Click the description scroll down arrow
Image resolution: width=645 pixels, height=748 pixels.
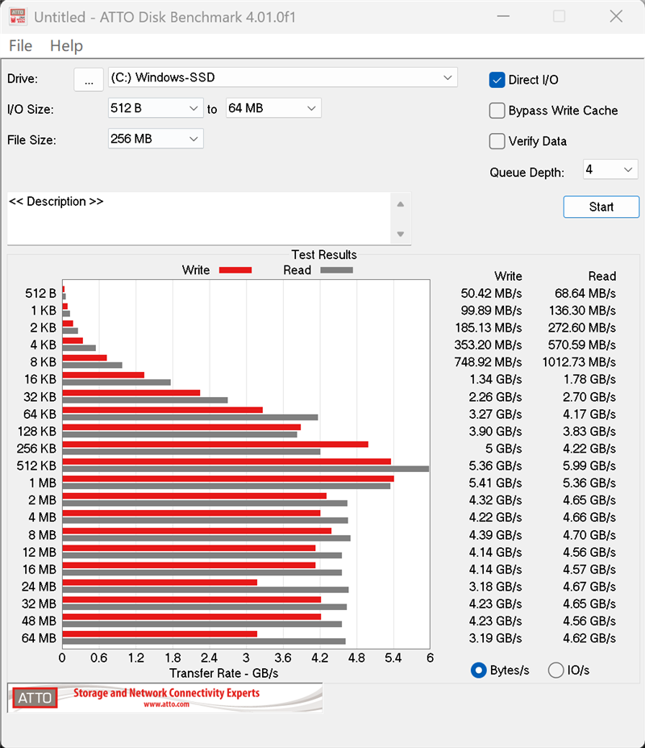pos(401,234)
